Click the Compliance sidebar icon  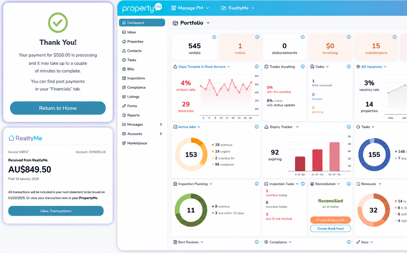tap(124, 87)
